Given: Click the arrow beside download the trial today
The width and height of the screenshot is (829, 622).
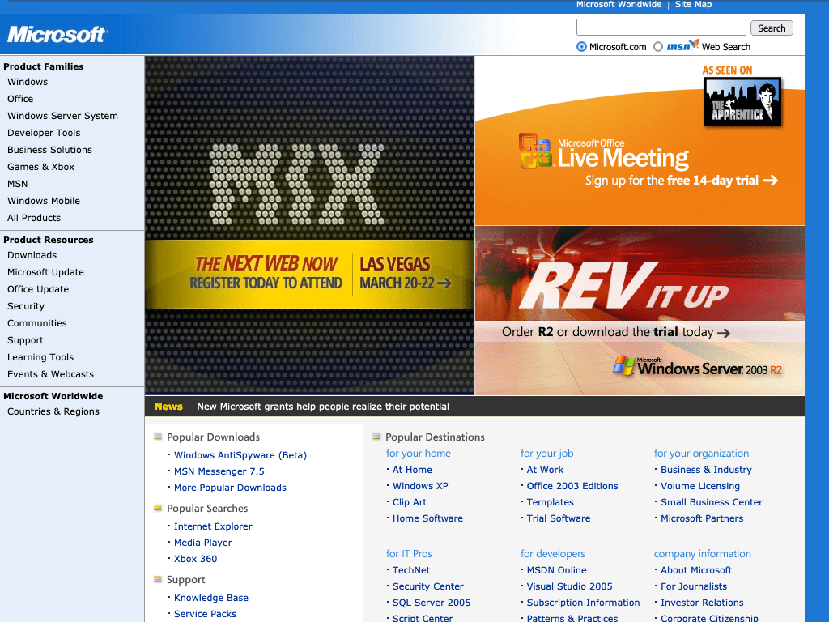Looking at the screenshot, I should pos(725,332).
